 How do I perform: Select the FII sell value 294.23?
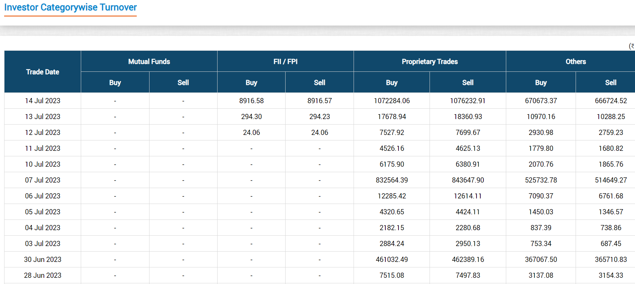(319, 117)
